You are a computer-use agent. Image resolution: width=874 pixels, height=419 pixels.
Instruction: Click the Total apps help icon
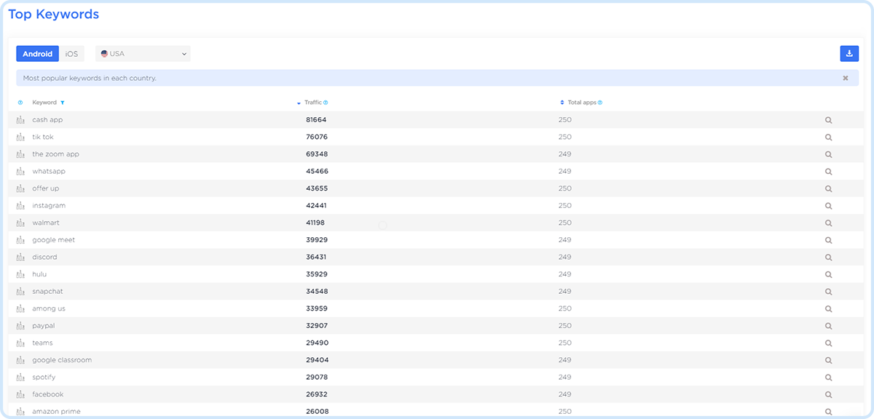(x=600, y=103)
